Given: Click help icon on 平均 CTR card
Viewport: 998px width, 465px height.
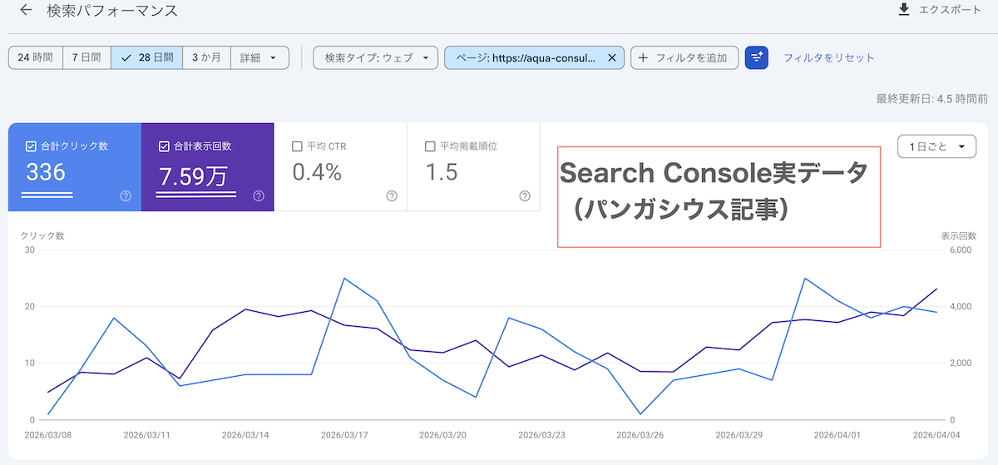Looking at the screenshot, I should pos(392,196).
